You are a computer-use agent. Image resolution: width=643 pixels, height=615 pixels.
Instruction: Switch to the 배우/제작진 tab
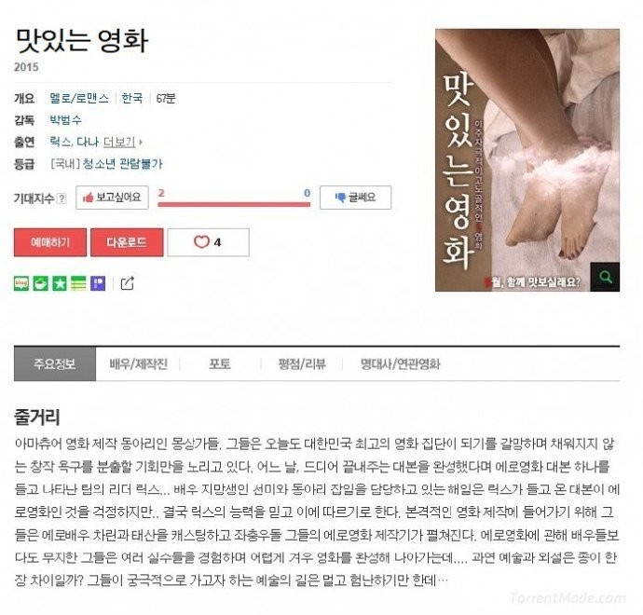point(138,364)
